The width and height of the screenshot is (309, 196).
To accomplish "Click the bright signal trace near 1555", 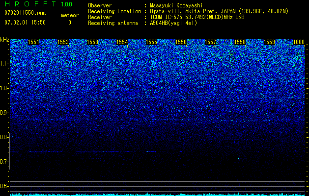I will [151, 151].
